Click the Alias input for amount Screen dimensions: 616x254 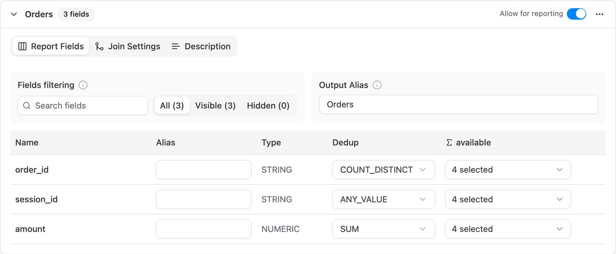click(x=203, y=229)
